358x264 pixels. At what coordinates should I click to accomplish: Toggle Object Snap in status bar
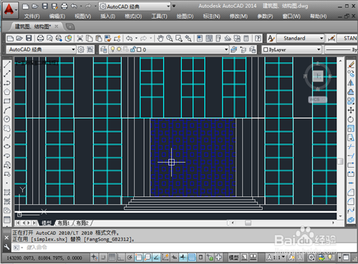pyautogui.click(x=138, y=257)
